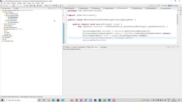The height and width of the screenshot is (102, 182).
Task: Select HibernateUtil.java in the tree
Action: 14,22
